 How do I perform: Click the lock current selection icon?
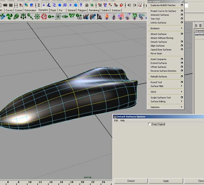[x=87, y=5]
